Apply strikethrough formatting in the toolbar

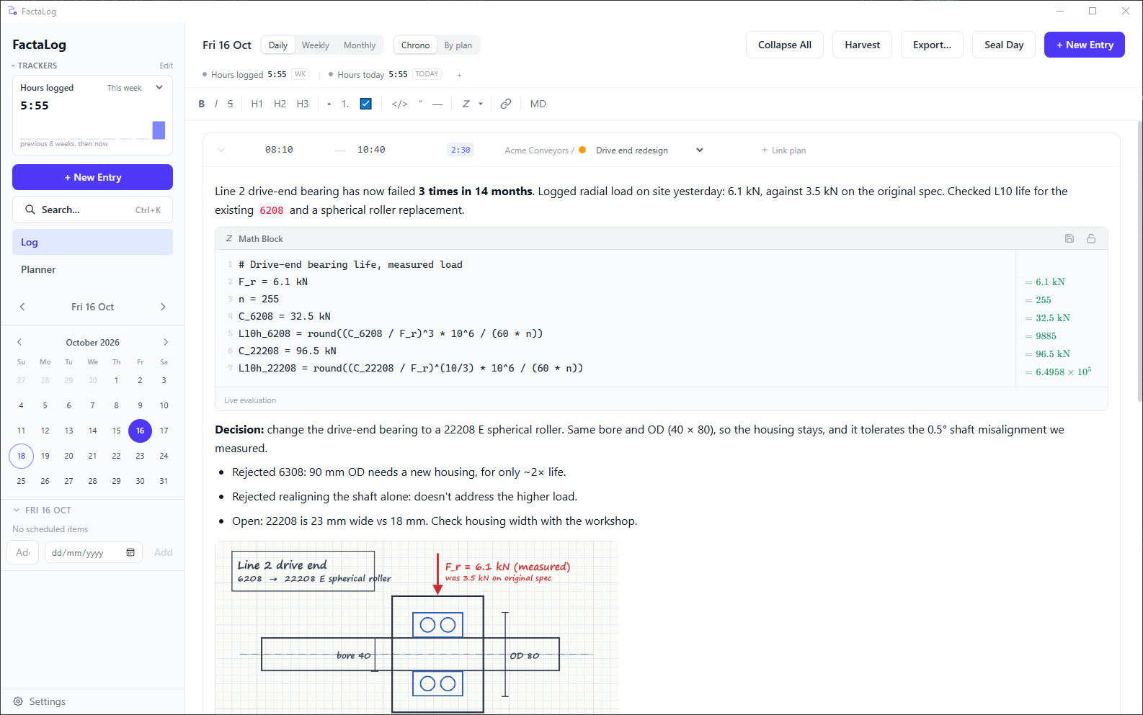[231, 104]
